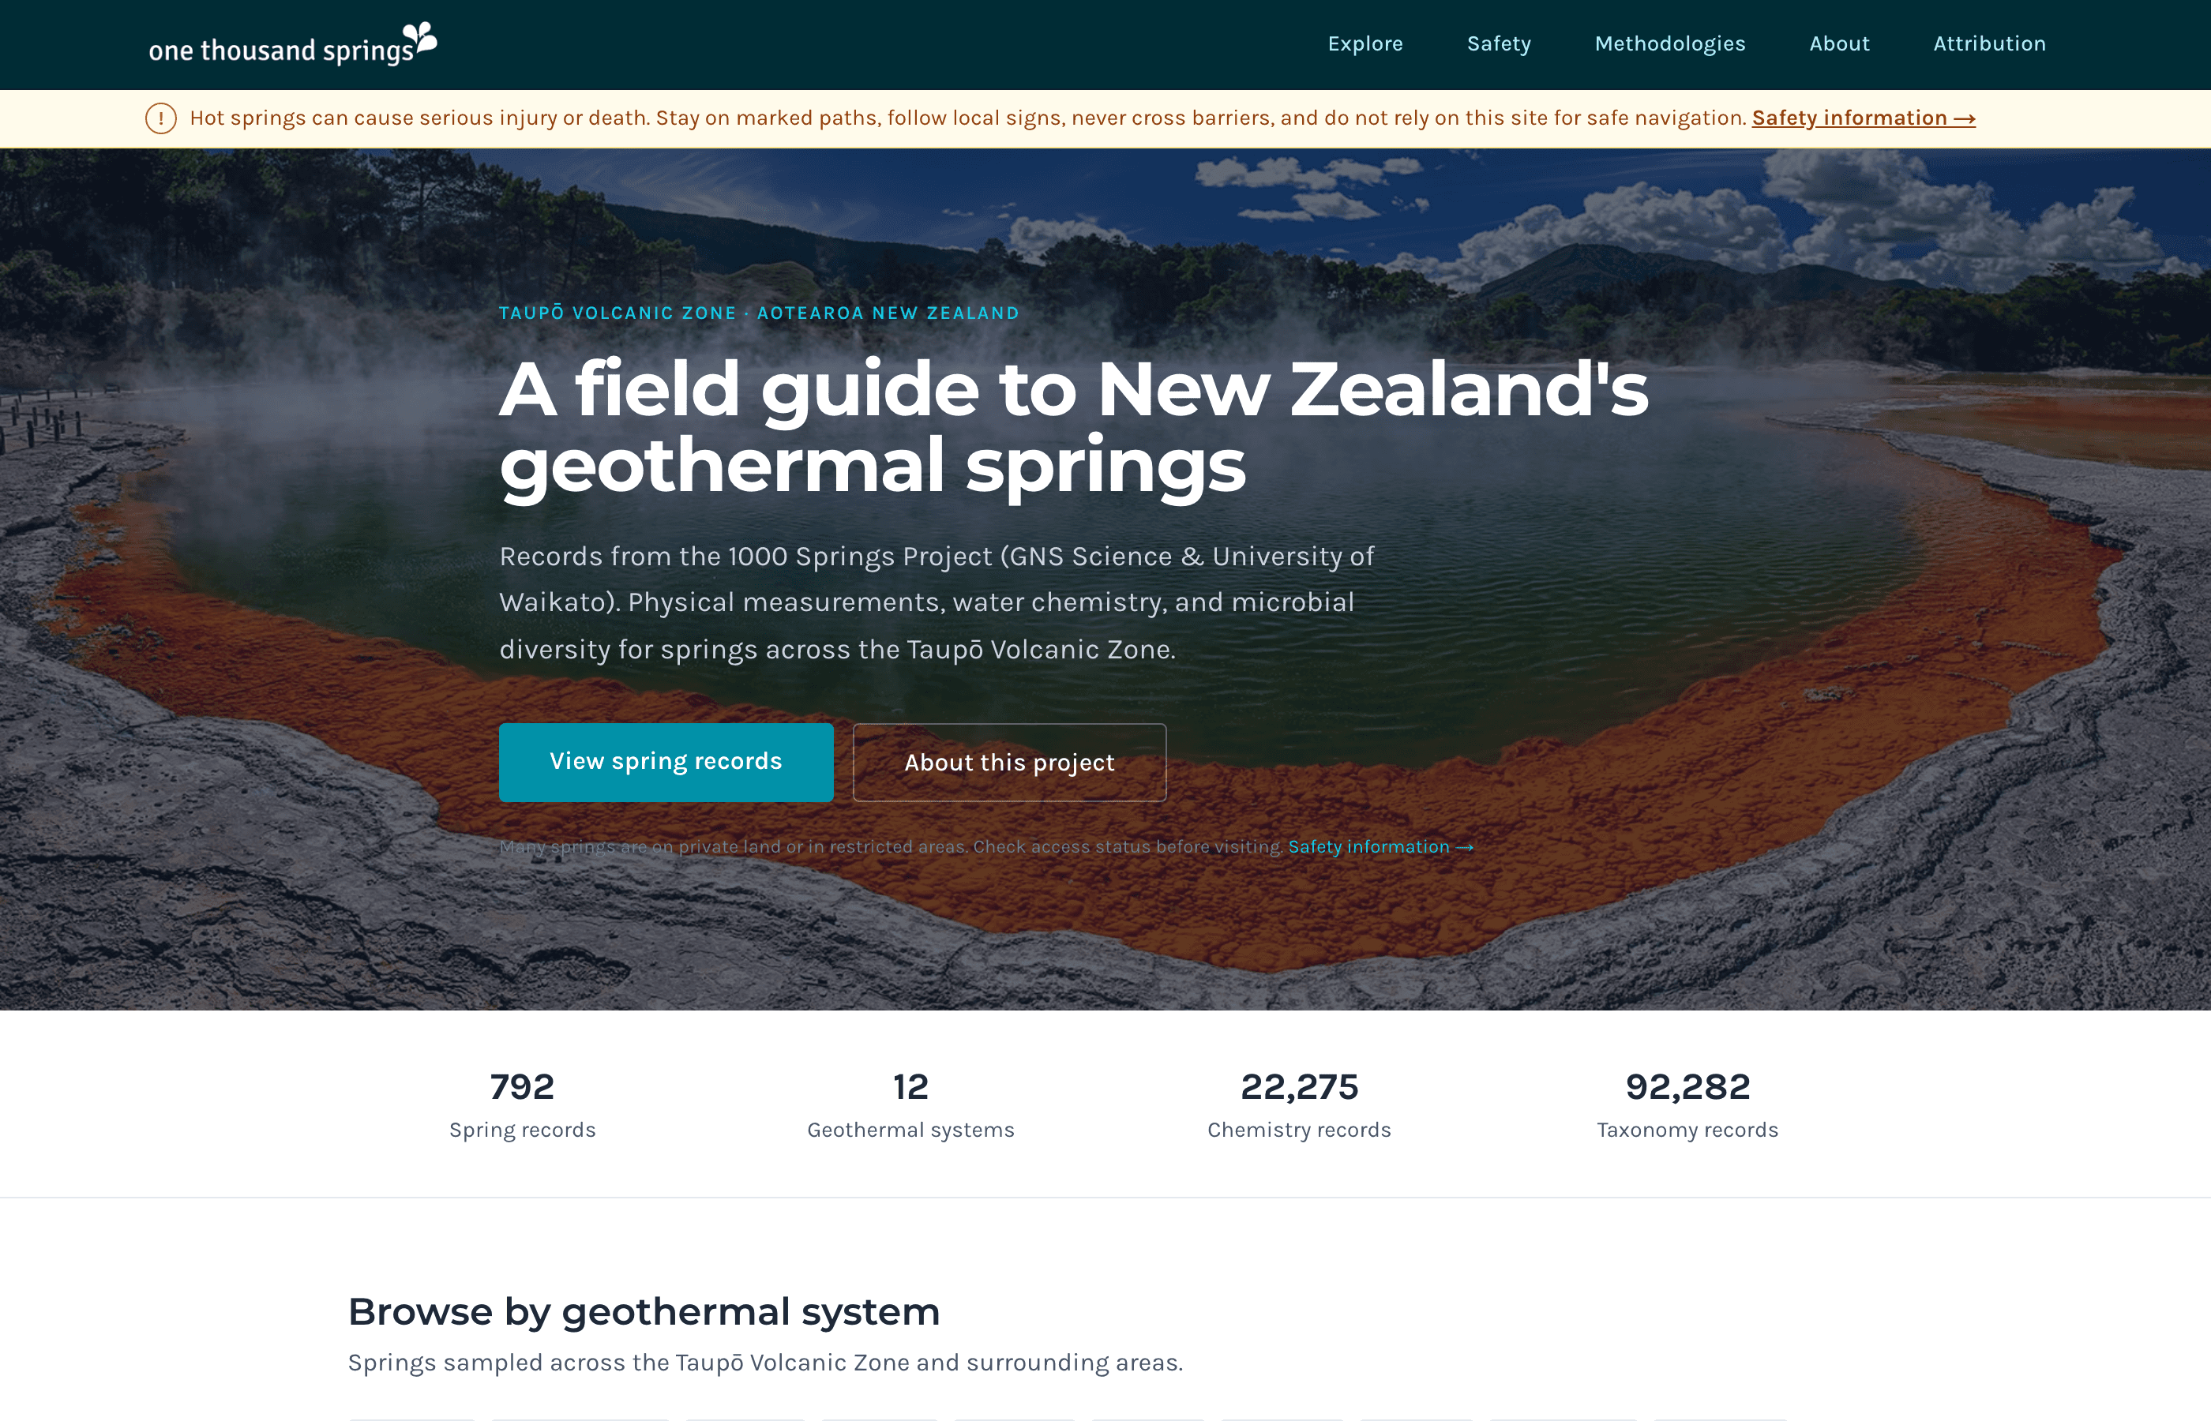The image size is (2211, 1421).
Task: Click the Browse by geothermal system heading
Action: point(644,1311)
